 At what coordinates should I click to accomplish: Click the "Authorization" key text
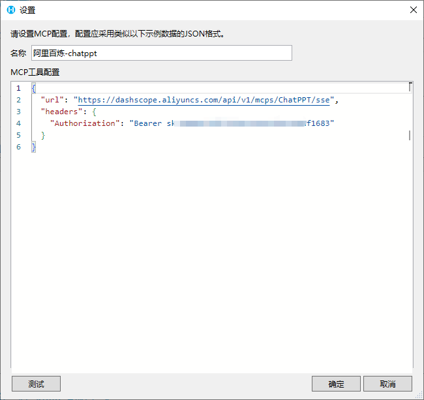click(85, 123)
